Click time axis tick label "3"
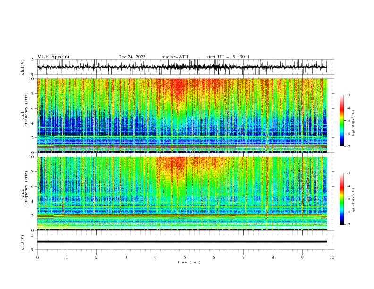Viewport: 374px width, 289px height. [126, 257]
